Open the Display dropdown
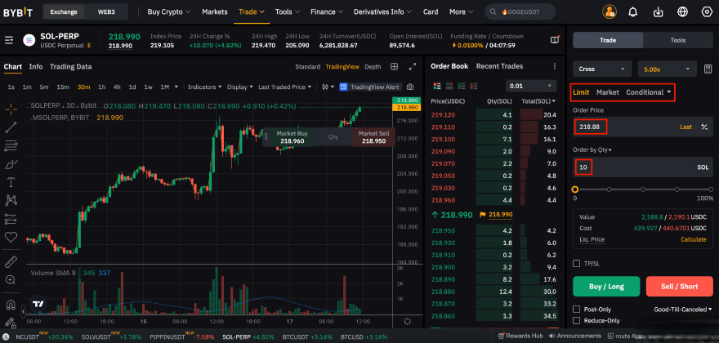Screen dimensions: 719x343 coord(240,87)
